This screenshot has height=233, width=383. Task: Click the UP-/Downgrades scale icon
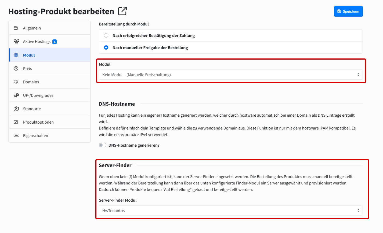click(x=16, y=95)
